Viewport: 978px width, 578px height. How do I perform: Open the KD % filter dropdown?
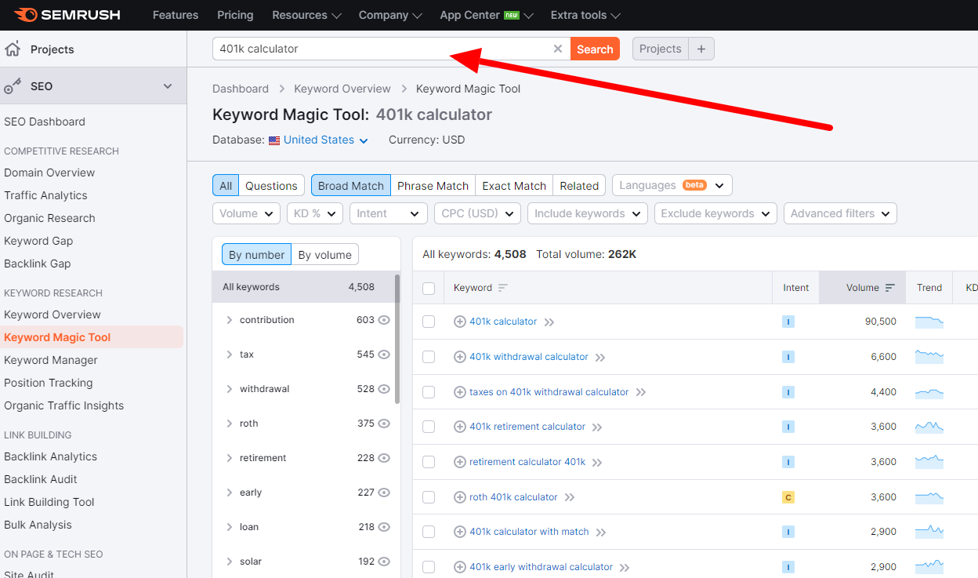314,213
